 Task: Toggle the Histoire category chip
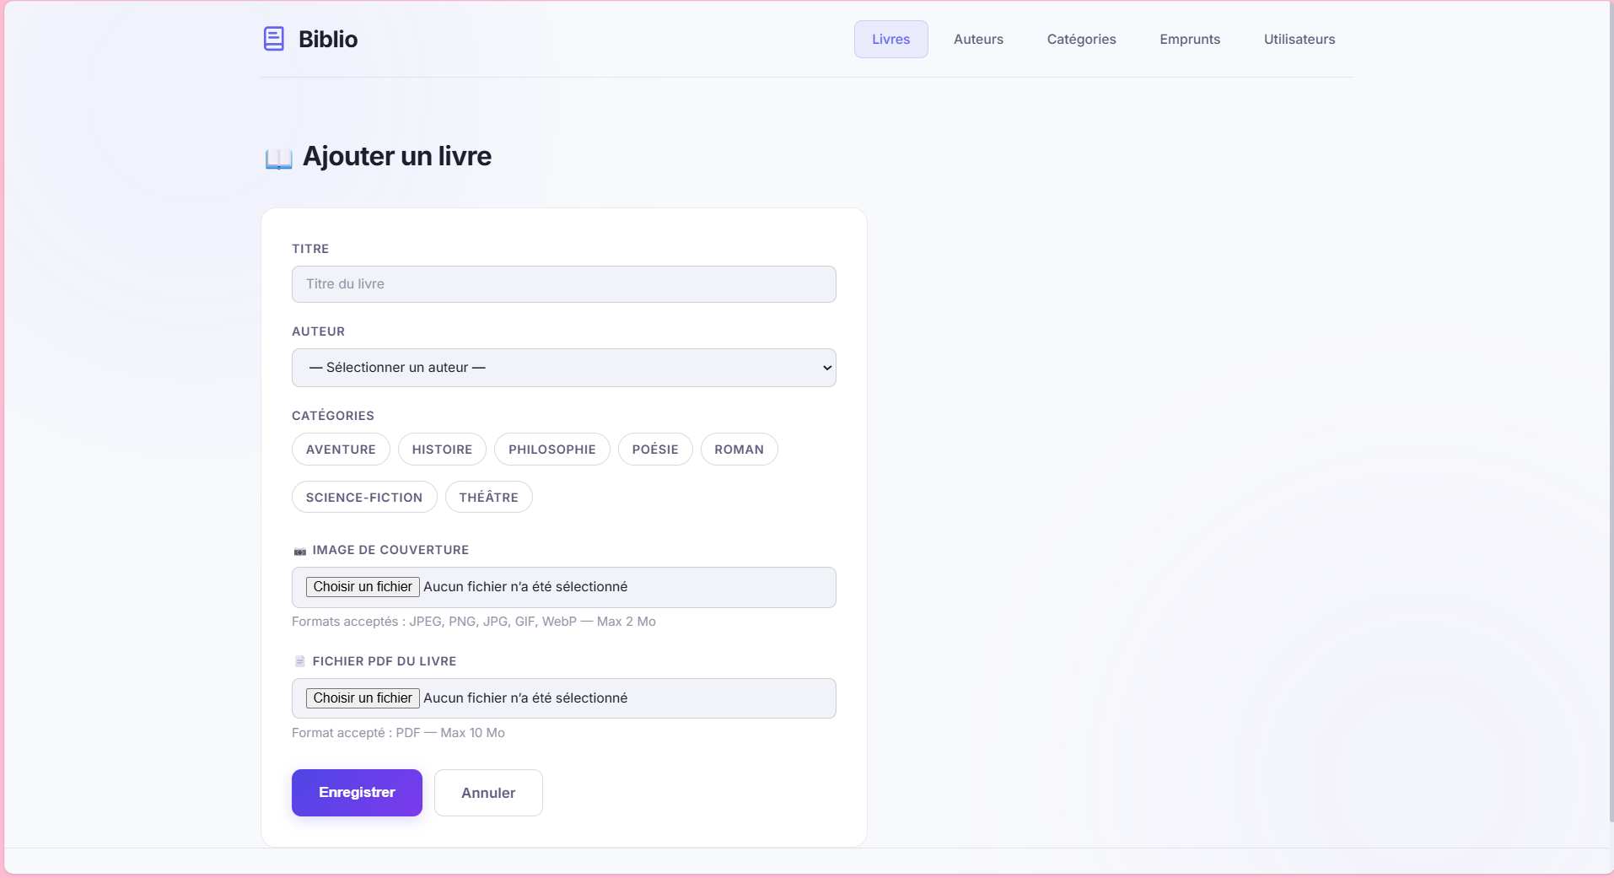(442, 450)
